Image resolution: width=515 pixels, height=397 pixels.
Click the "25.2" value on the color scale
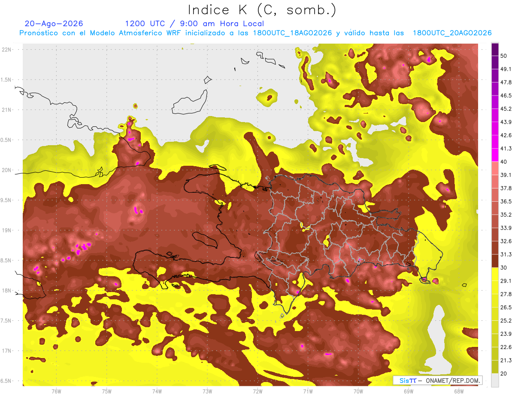coord(506,320)
